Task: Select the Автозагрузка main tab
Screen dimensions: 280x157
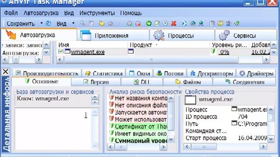Action: pyautogui.click(x=39, y=35)
